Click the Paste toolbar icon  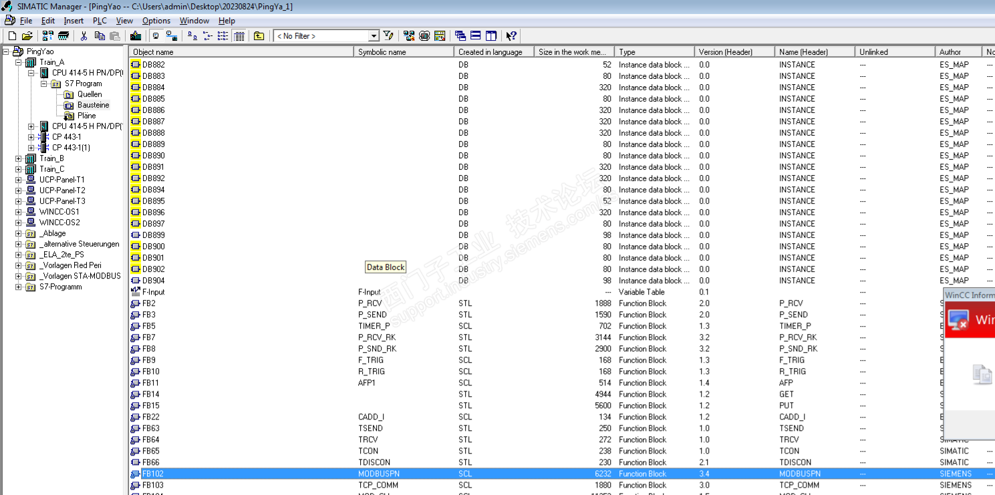[x=115, y=36]
